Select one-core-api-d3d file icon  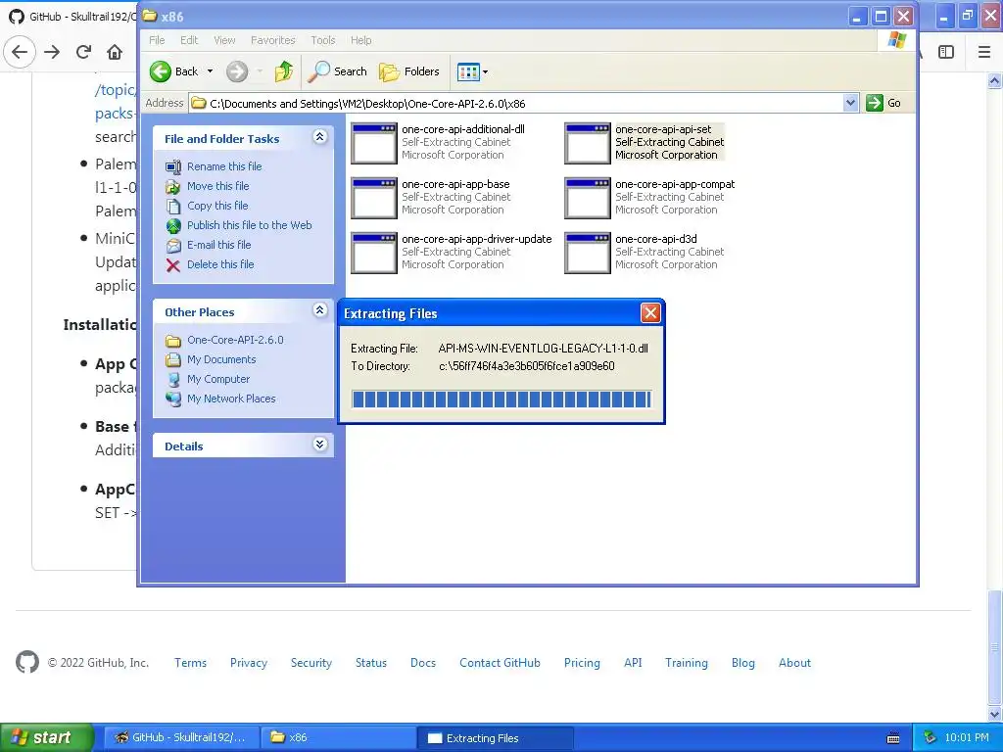pyautogui.click(x=588, y=254)
